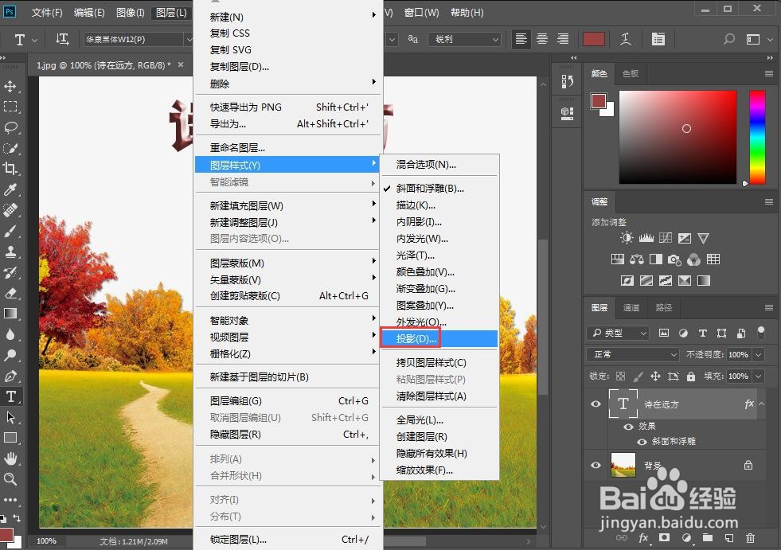The image size is (781, 550).
Task: Hide the 斜面和浮雕 effect
Action: pos(642,442)
